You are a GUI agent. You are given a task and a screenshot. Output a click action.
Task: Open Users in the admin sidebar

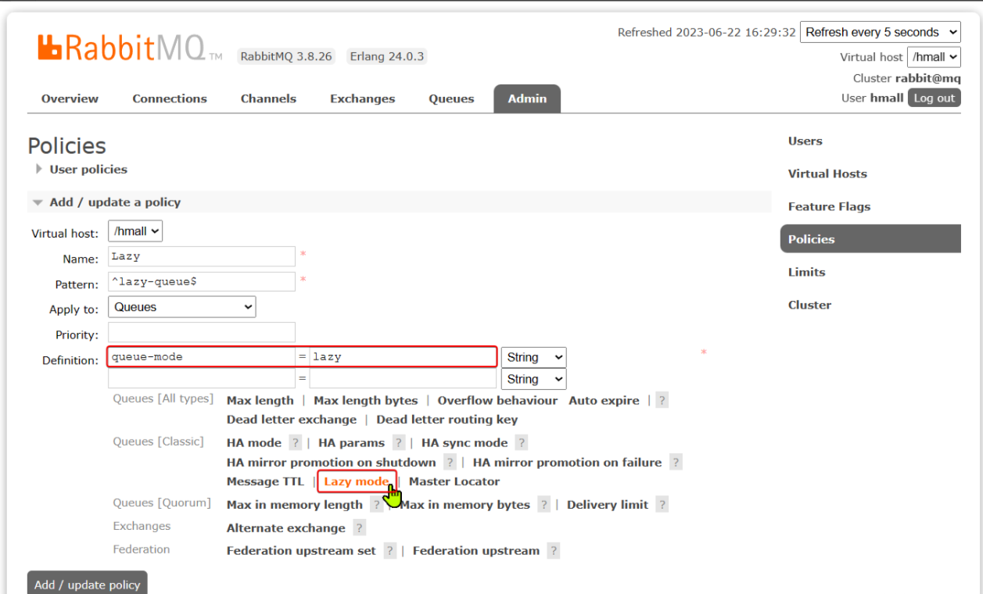805,141
